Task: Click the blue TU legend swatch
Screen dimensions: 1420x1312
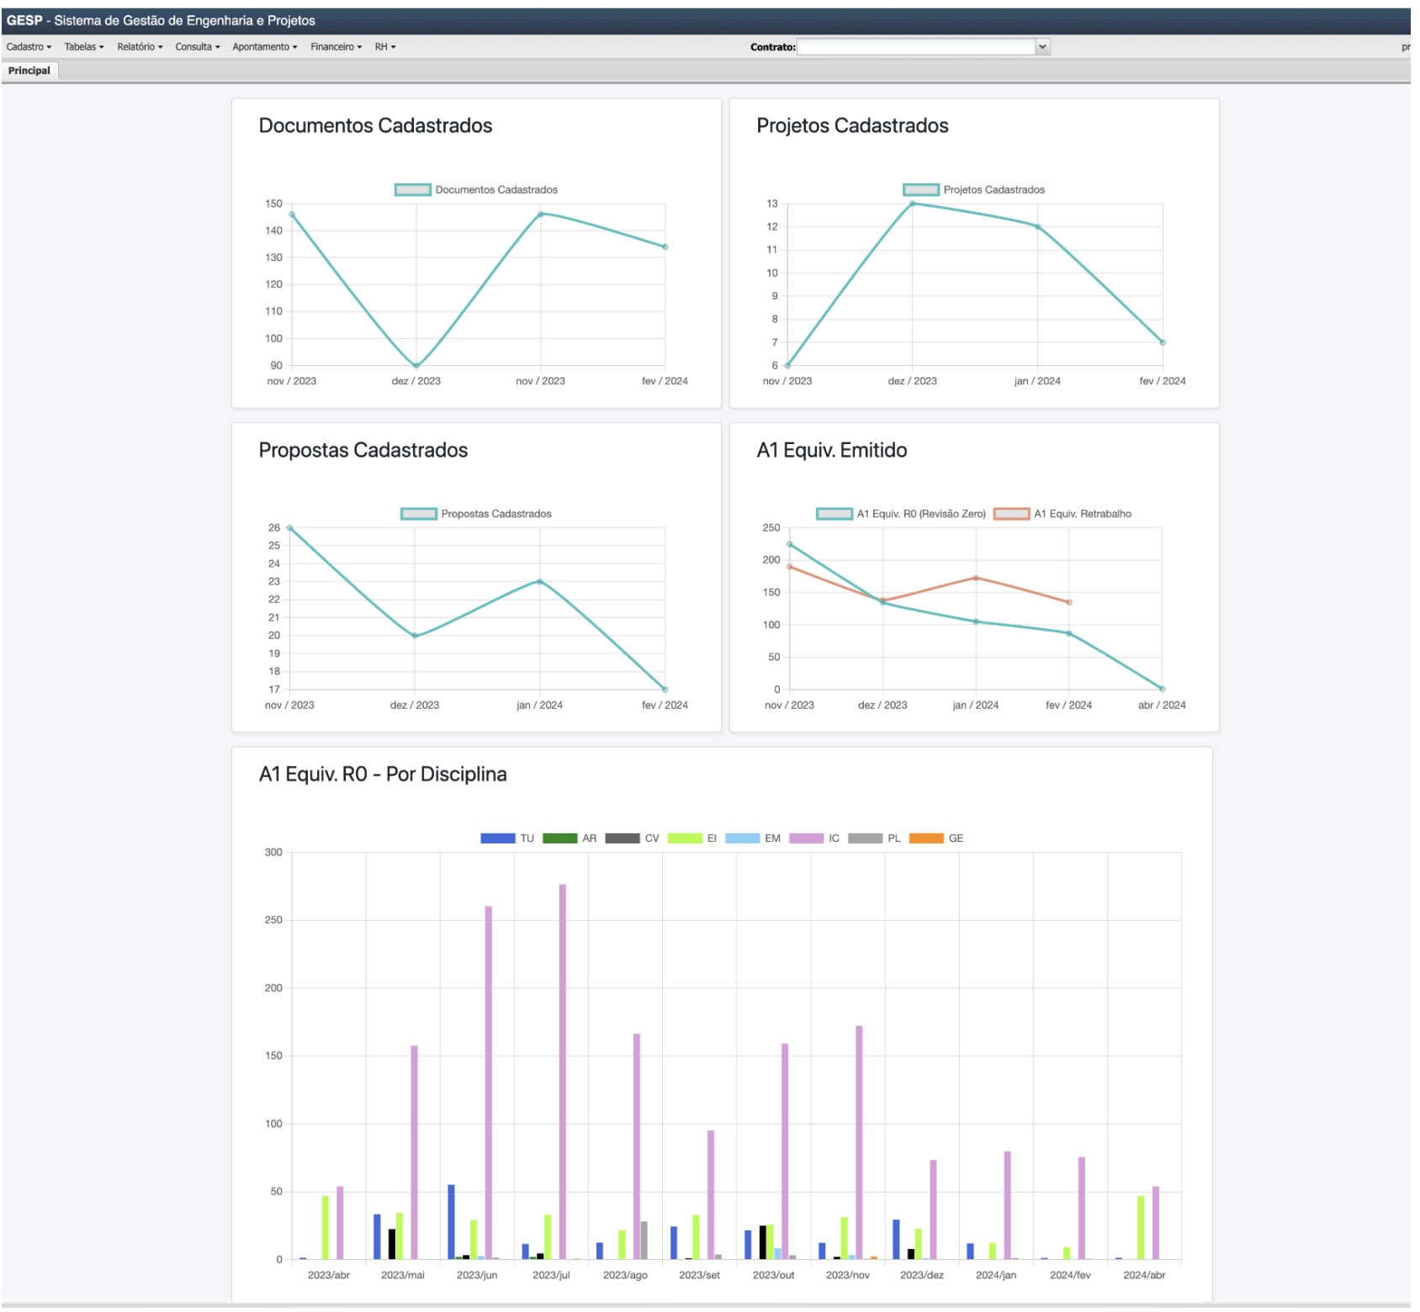Action: pyautogui.click(x=497, y=839)
